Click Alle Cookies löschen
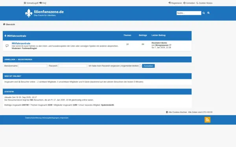Viewport: 236px width, 147px height. click(x=178, y=112)
